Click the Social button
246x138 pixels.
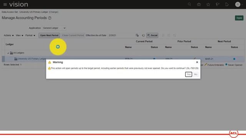coord(152,35)
